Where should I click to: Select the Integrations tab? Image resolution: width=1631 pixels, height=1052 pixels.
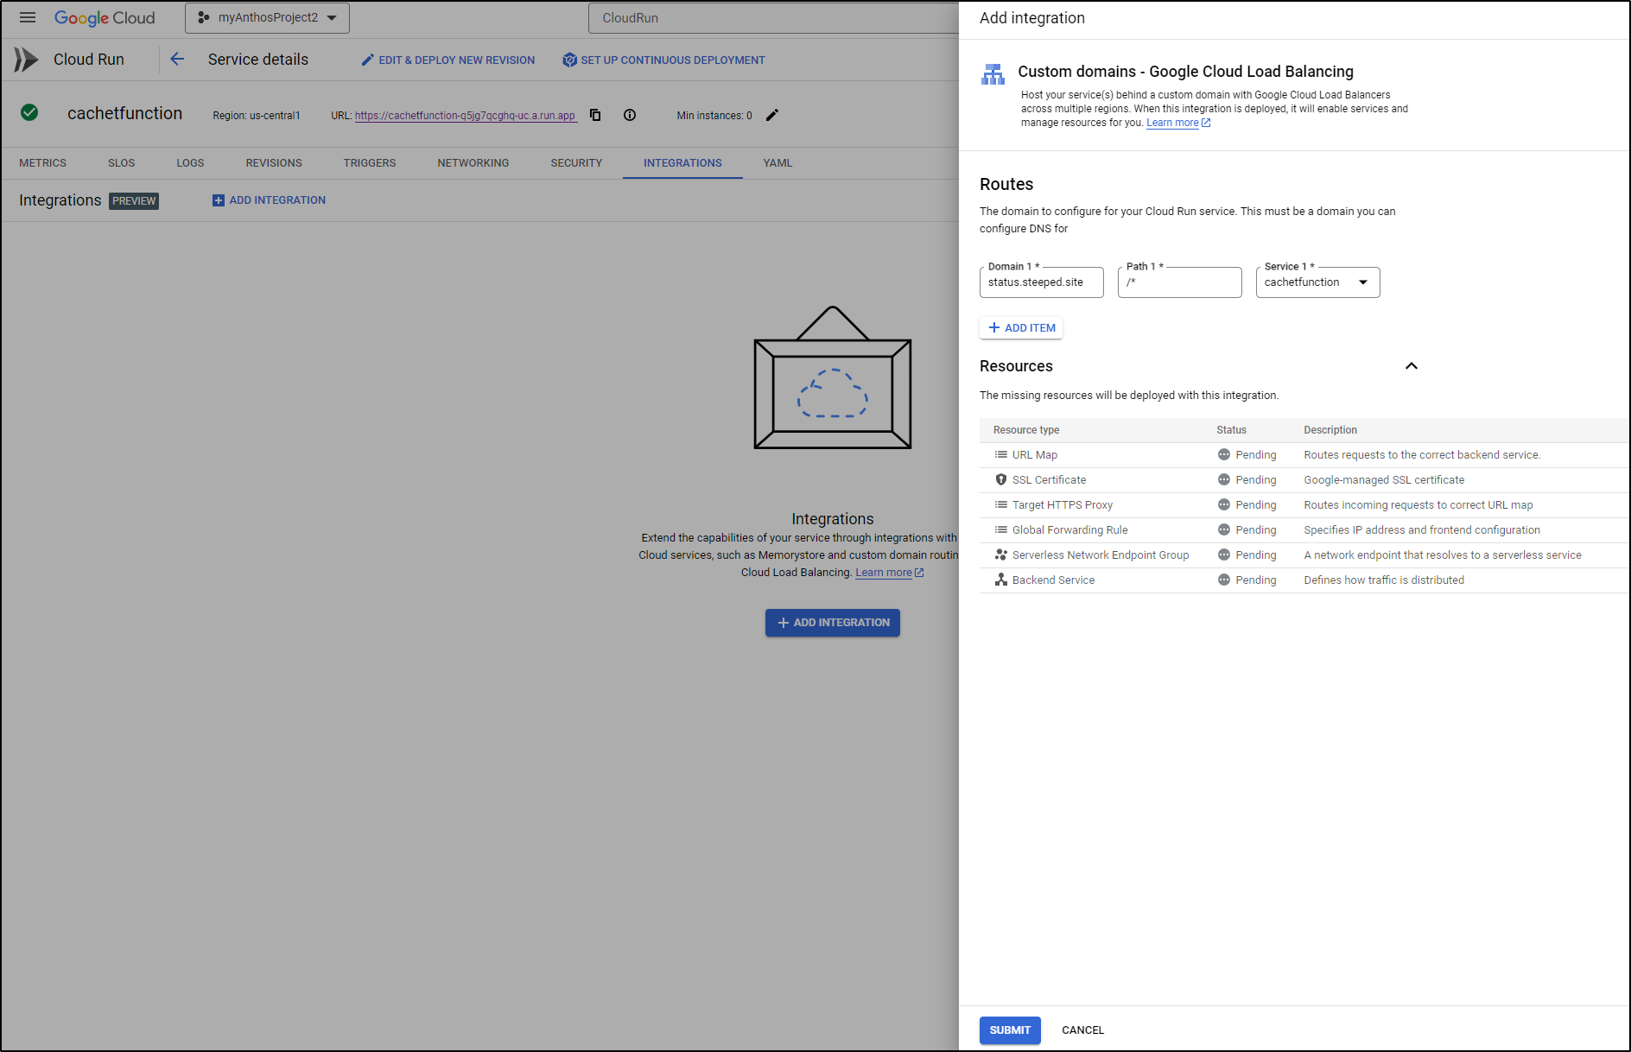682,162
